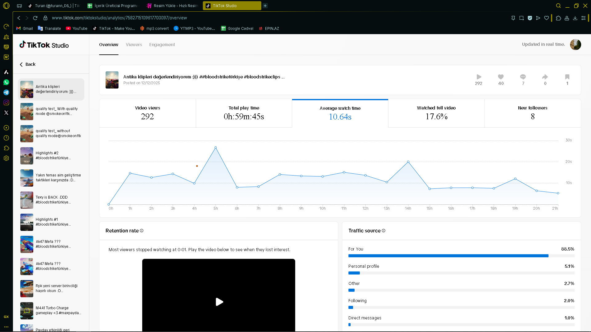
Task: Click the profile avatar at top right
Action: (x=575, y=45)
